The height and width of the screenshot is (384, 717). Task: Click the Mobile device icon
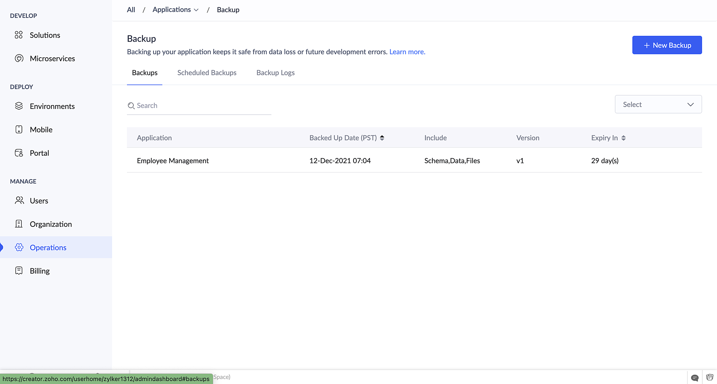coord(19,129)
